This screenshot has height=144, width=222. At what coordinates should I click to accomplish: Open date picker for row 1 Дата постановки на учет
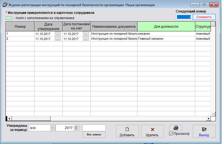(86, 34)
